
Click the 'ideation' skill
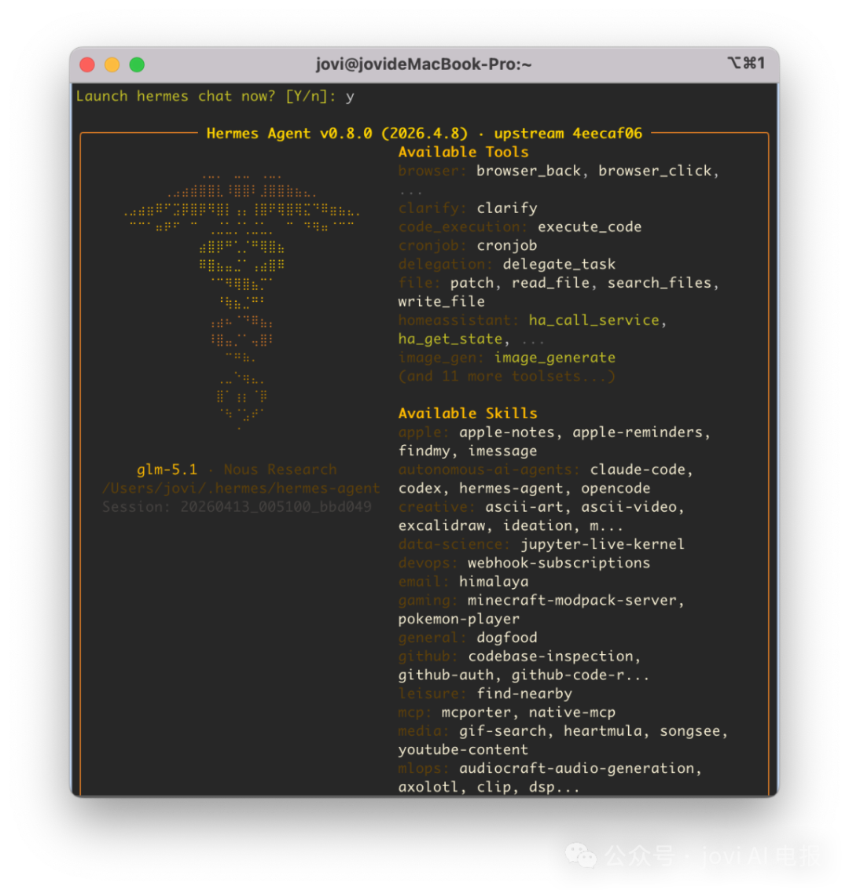(x=538, y=526)
